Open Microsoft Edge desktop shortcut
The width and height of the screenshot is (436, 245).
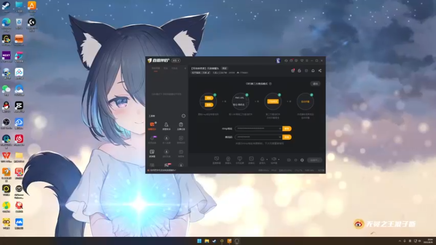coord(6,24)
